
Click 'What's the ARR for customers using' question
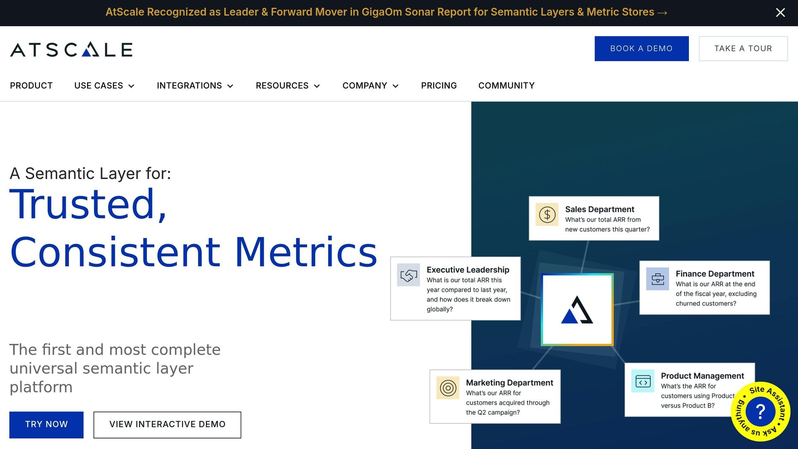pyautogui.click(x=698, y=396)
